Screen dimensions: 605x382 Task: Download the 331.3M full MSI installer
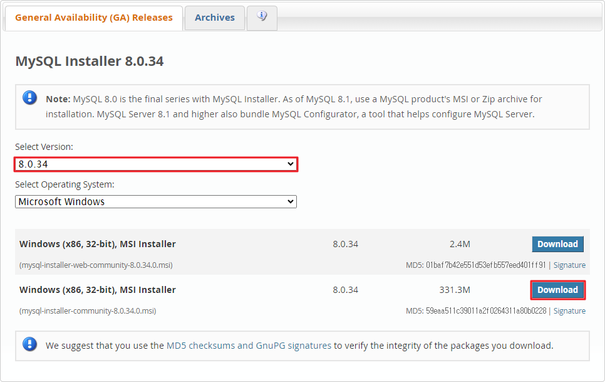(557, 290)
